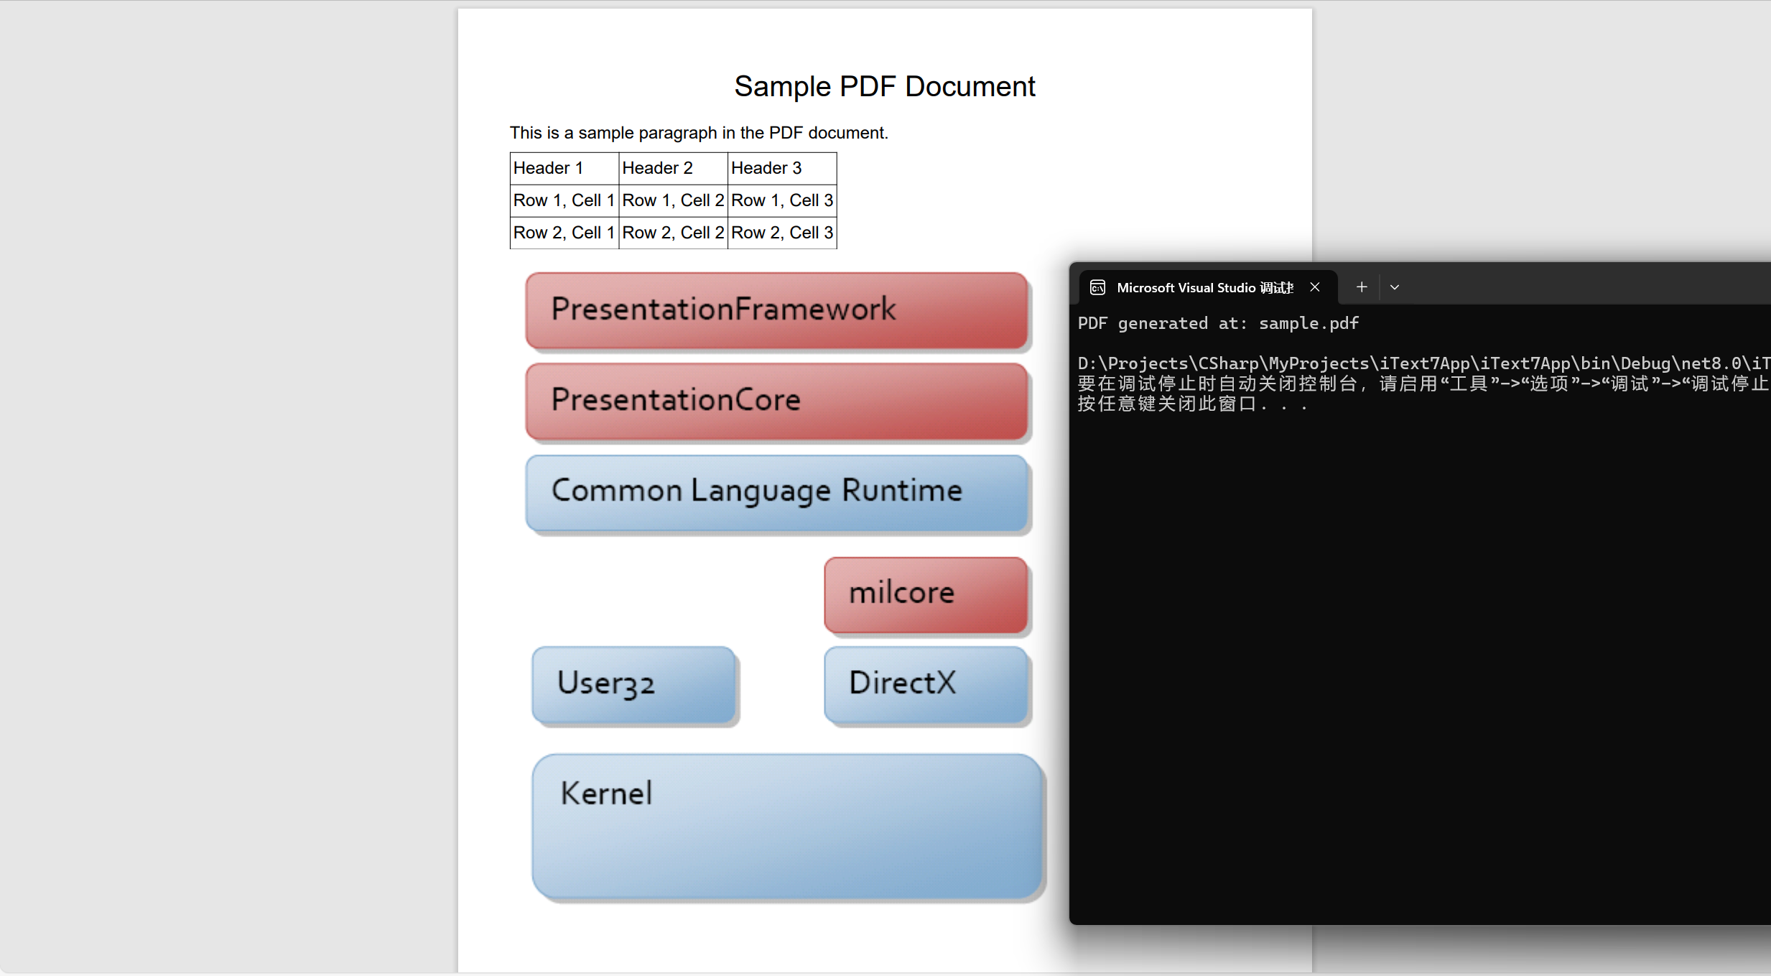Open a new terminal tab
This screenshot has width=1771, height=976.
1361,287
